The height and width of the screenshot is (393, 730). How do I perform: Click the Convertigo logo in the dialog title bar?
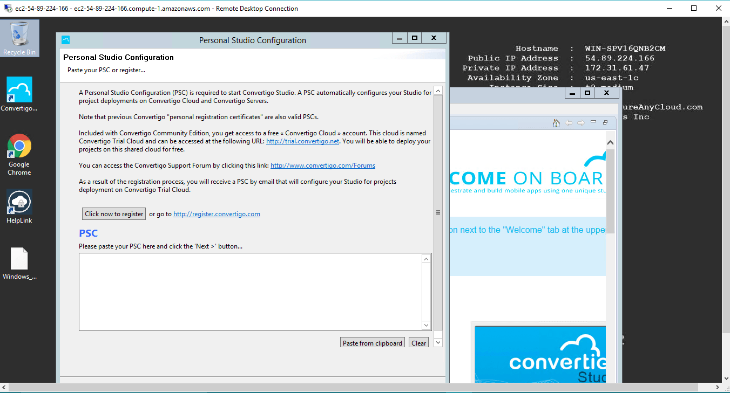(65, 39)
